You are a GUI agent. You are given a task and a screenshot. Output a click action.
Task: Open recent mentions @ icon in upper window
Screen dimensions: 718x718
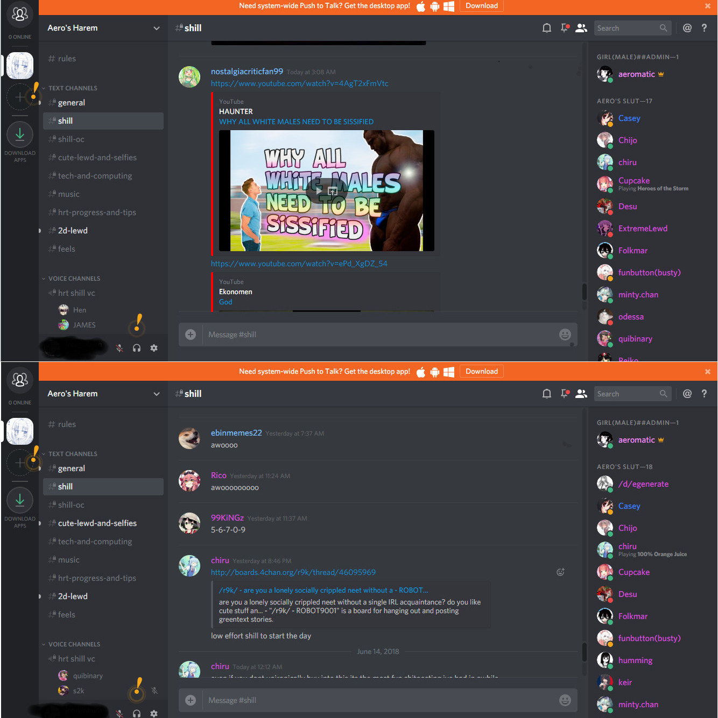(x=687, y=28)
